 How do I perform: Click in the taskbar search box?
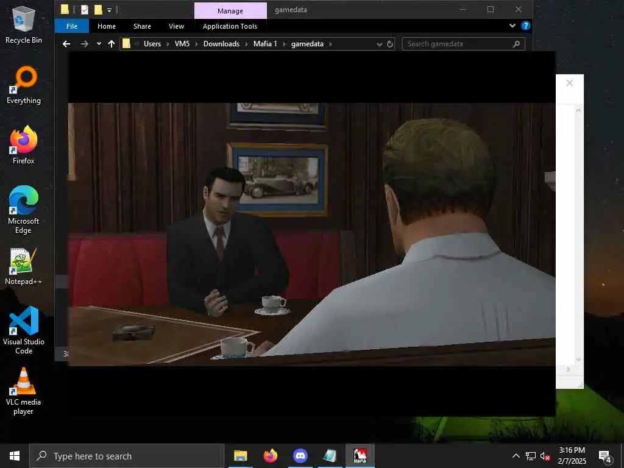point(127,456)
